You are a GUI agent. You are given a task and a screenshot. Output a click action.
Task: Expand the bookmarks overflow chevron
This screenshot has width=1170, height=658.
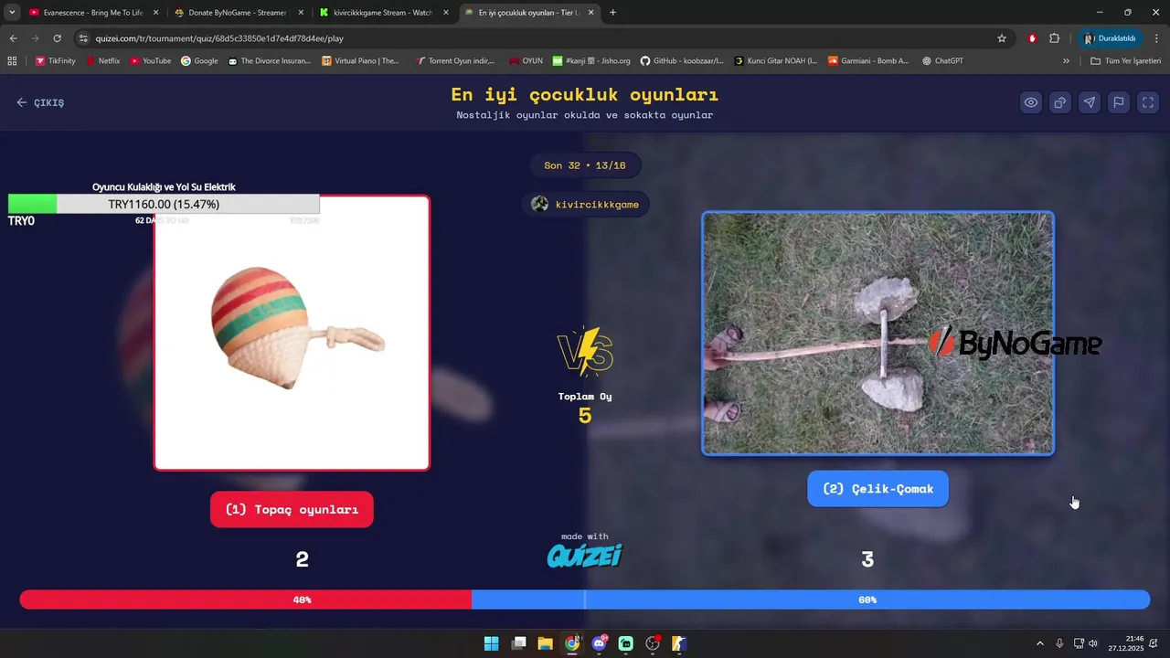pos(1066,60)
